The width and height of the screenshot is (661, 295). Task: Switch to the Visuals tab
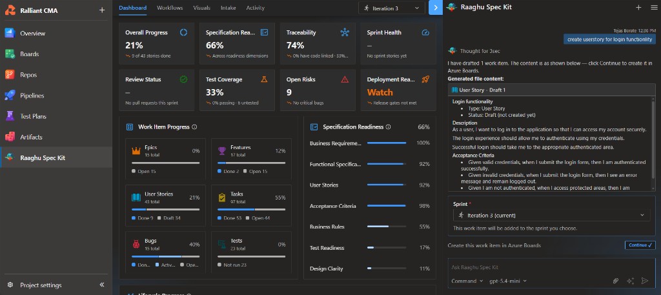(202, 8)
